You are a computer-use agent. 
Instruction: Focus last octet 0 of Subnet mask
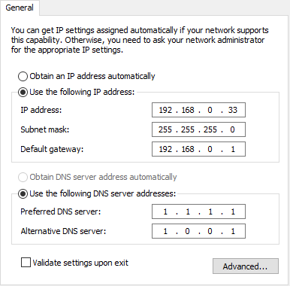(x=232, y=129)
